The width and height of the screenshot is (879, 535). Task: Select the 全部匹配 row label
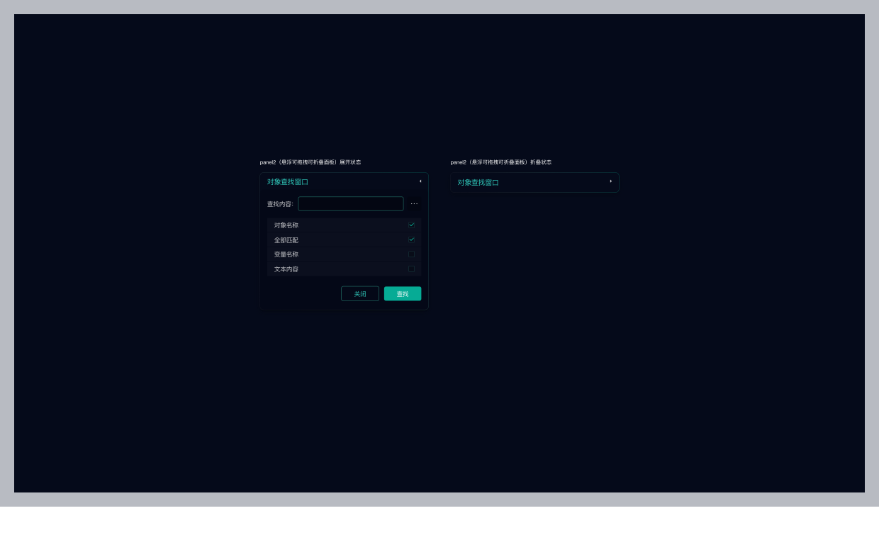[286, 240]
